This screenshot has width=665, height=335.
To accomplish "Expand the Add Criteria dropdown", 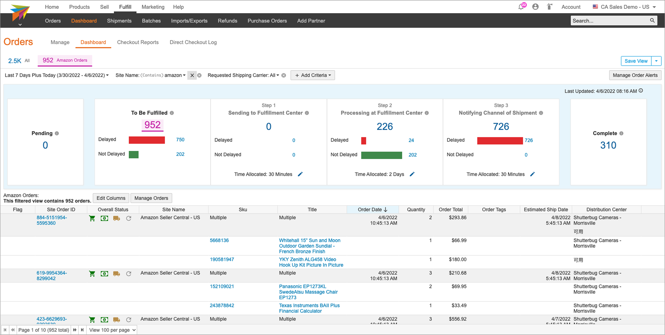I will [x=313, y=75].
